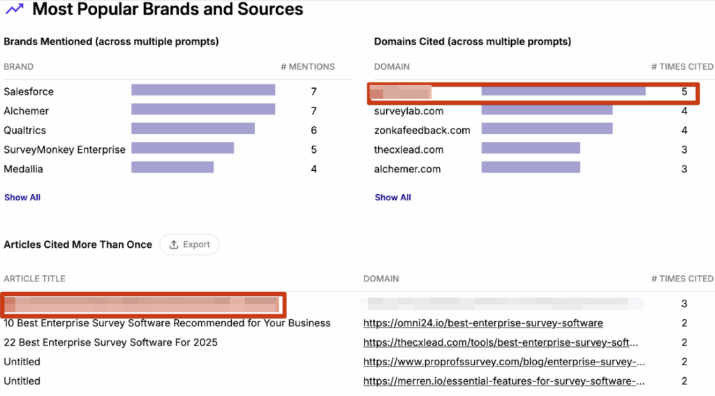Click the Export button
Image resolution: width=715 pixels, height=396 pixels.
click(x=189, y=244)
